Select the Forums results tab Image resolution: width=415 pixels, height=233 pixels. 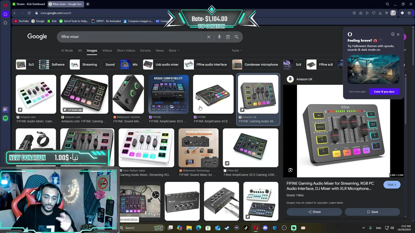(x=145, y=50)
